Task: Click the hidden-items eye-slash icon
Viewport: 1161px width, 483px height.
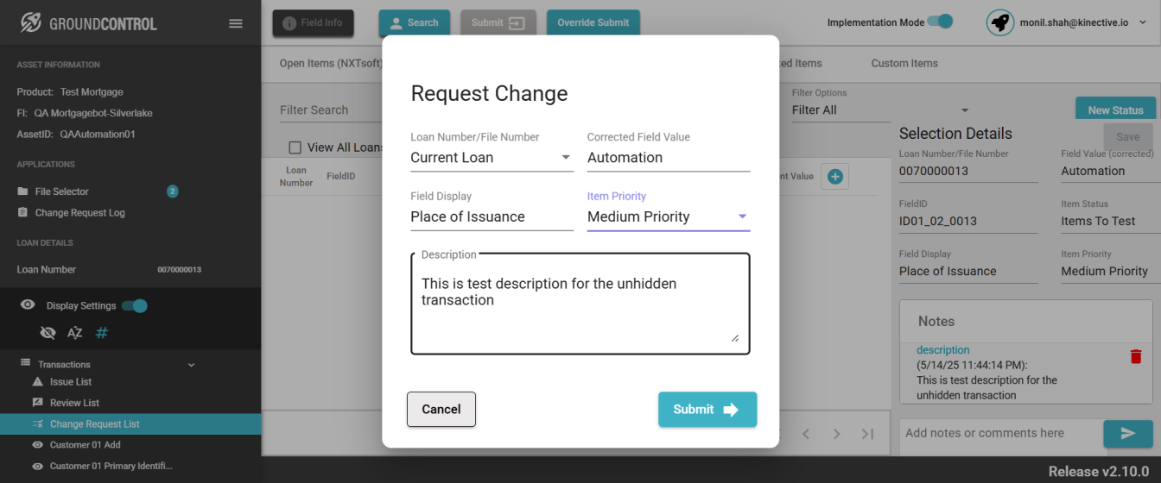Action: (48, 333)
